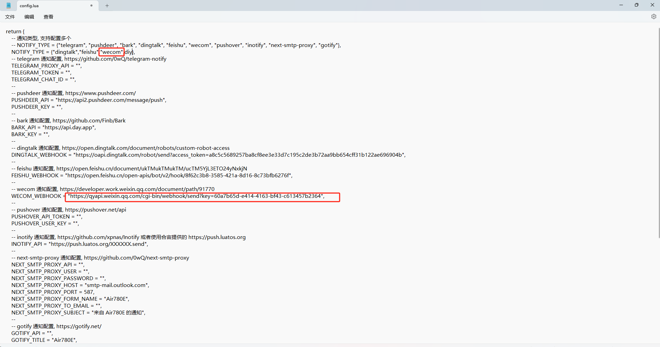The height and width of the screenshot is (347, 660).
Task: Close config.lua tab via unsaved dot
Action: [91, 5]
